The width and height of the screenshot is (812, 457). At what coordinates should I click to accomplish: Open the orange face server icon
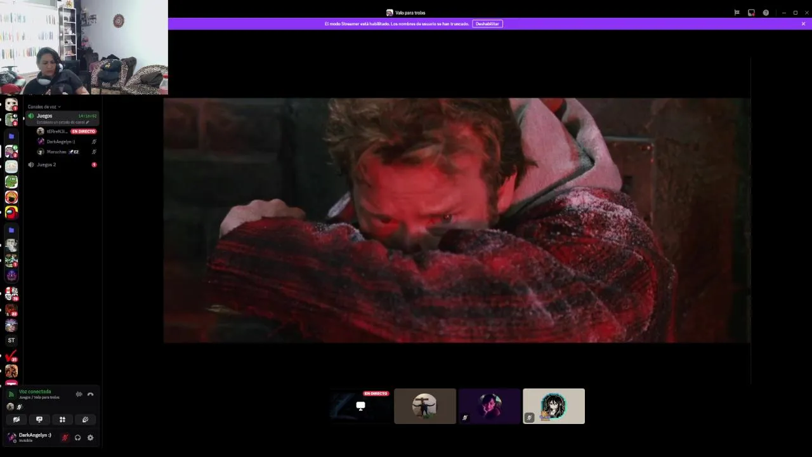tap(11, 197)
